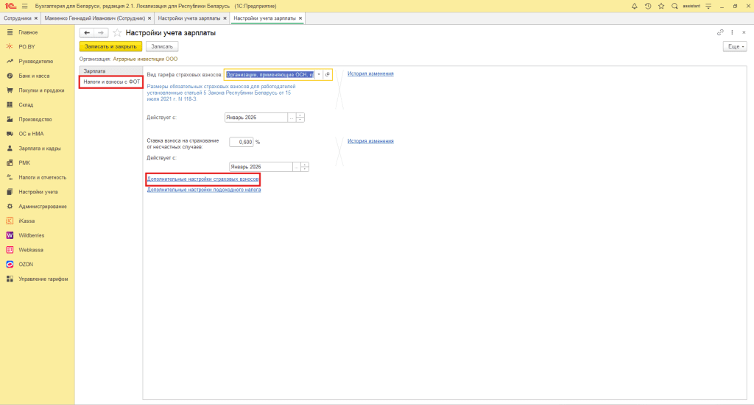Close the Настройки учета зарплаты form

coord(744,32)
